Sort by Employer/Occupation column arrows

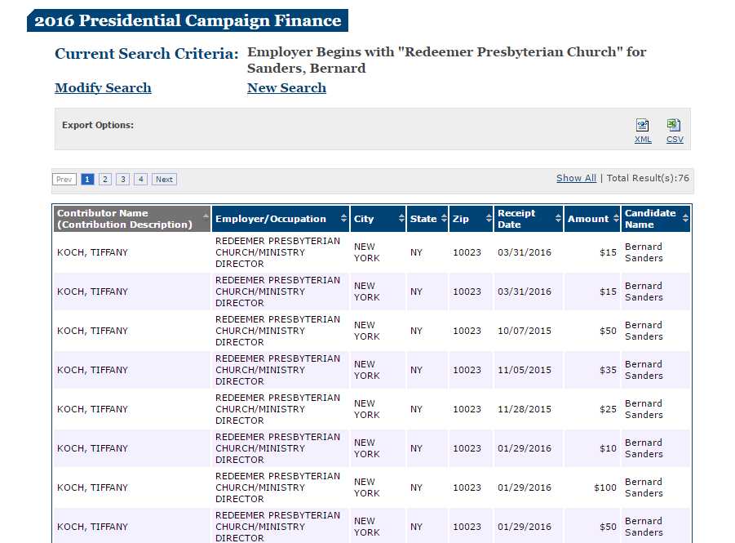(x=343, y=218)
